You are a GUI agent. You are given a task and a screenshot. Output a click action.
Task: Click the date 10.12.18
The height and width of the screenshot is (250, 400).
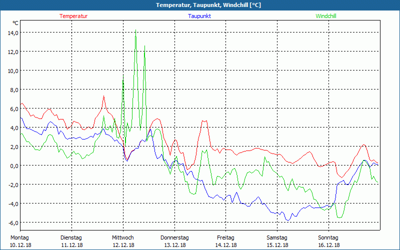(20, 245)
